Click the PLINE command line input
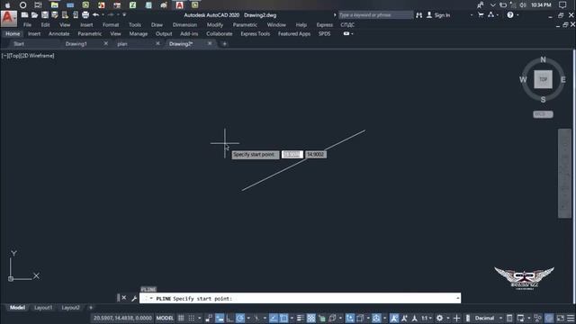 coord(300,298)
